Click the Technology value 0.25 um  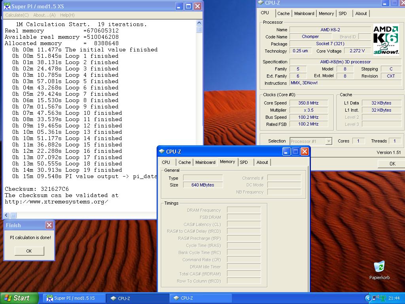pos(301,51)
